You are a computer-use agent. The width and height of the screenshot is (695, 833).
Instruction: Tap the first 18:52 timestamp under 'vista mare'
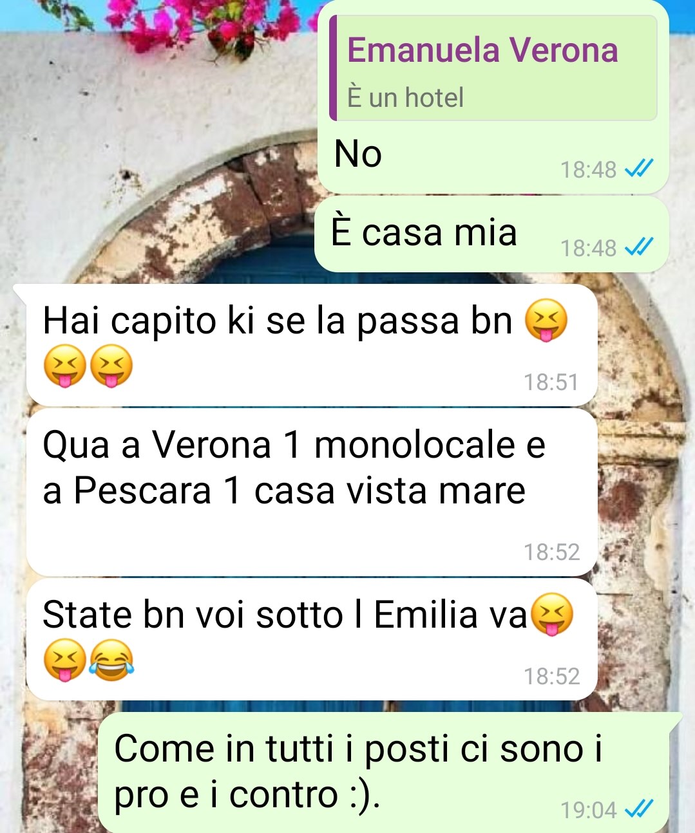(x=551, y=552)
